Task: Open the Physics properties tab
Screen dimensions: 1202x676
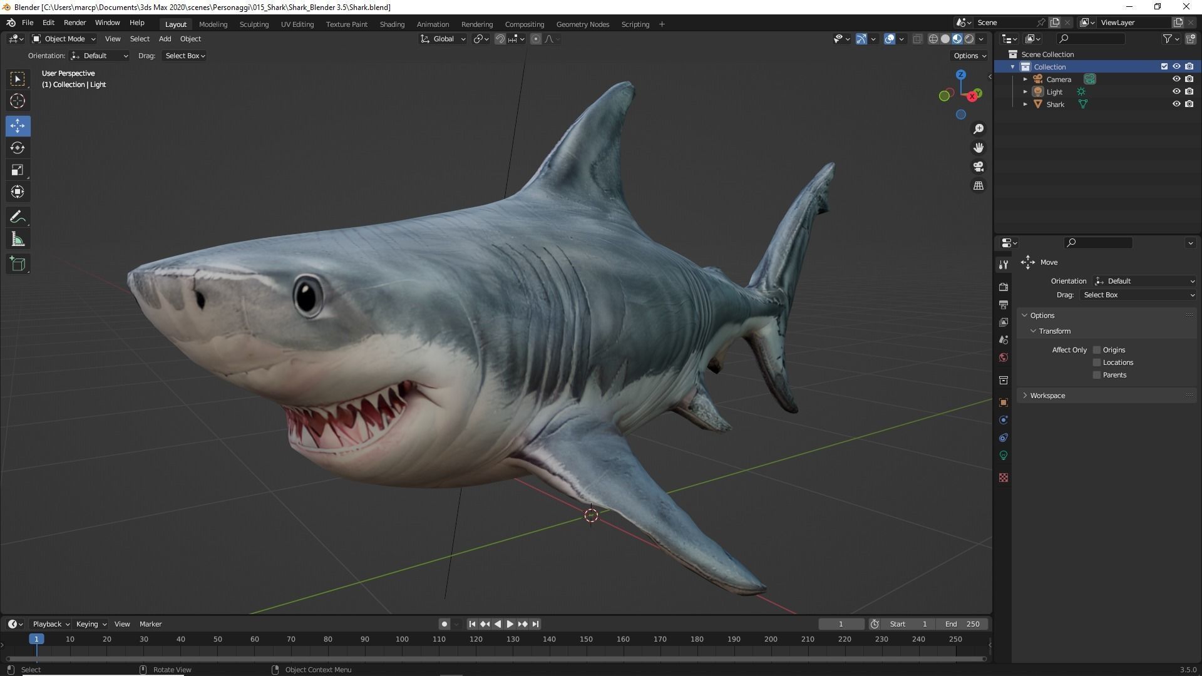Action: (x=1004, y=420)
